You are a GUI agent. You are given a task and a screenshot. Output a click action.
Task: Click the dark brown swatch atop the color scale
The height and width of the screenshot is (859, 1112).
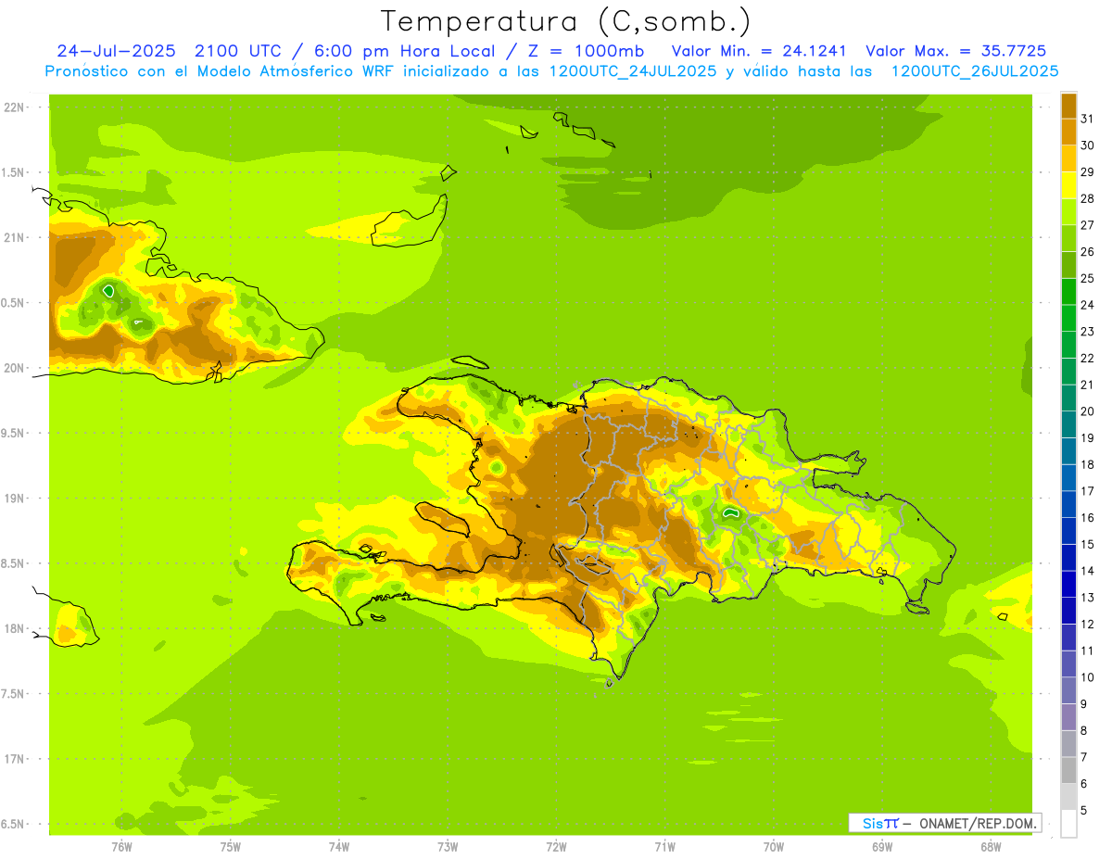(x=1068, y=107)
